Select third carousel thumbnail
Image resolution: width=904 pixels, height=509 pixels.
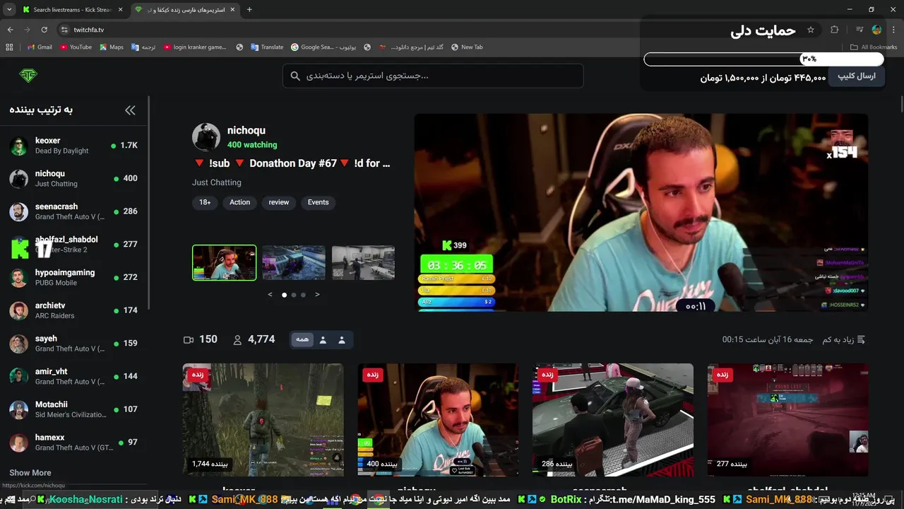click(363, 263)
